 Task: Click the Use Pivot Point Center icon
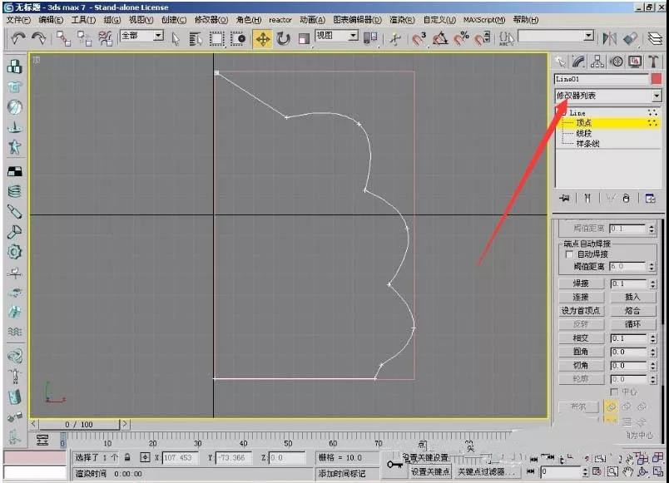370,38
